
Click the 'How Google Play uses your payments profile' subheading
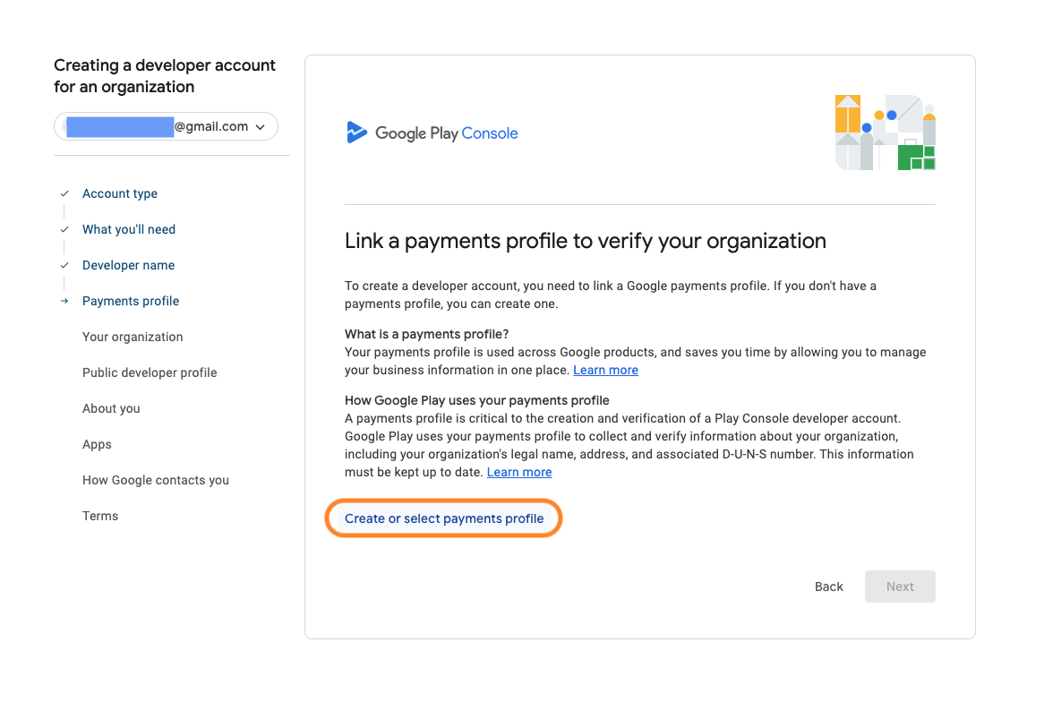pos(476,400)
